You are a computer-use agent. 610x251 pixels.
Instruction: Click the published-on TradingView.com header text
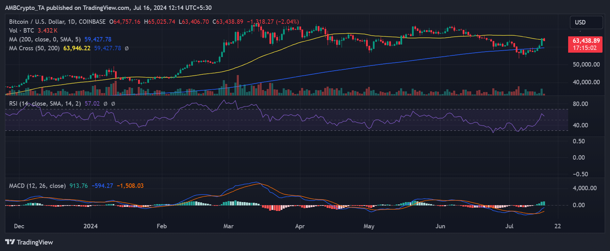pyautogui.click(x=108, y=8)
